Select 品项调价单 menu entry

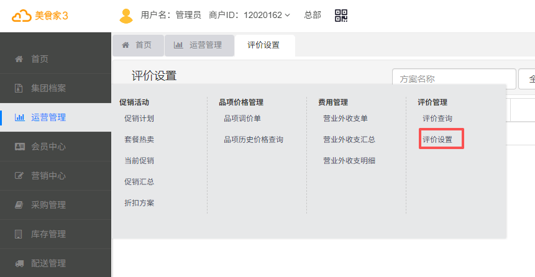[242, 119]
